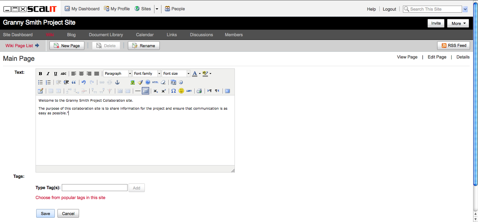Open the More site menu

[458, 23]
